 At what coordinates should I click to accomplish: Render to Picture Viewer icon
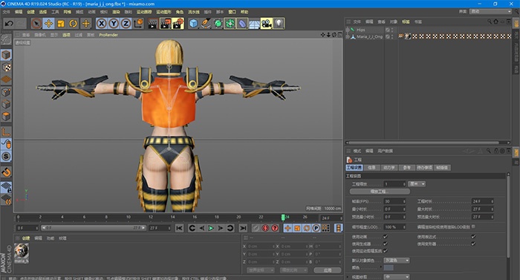click(x=165, y=24)
